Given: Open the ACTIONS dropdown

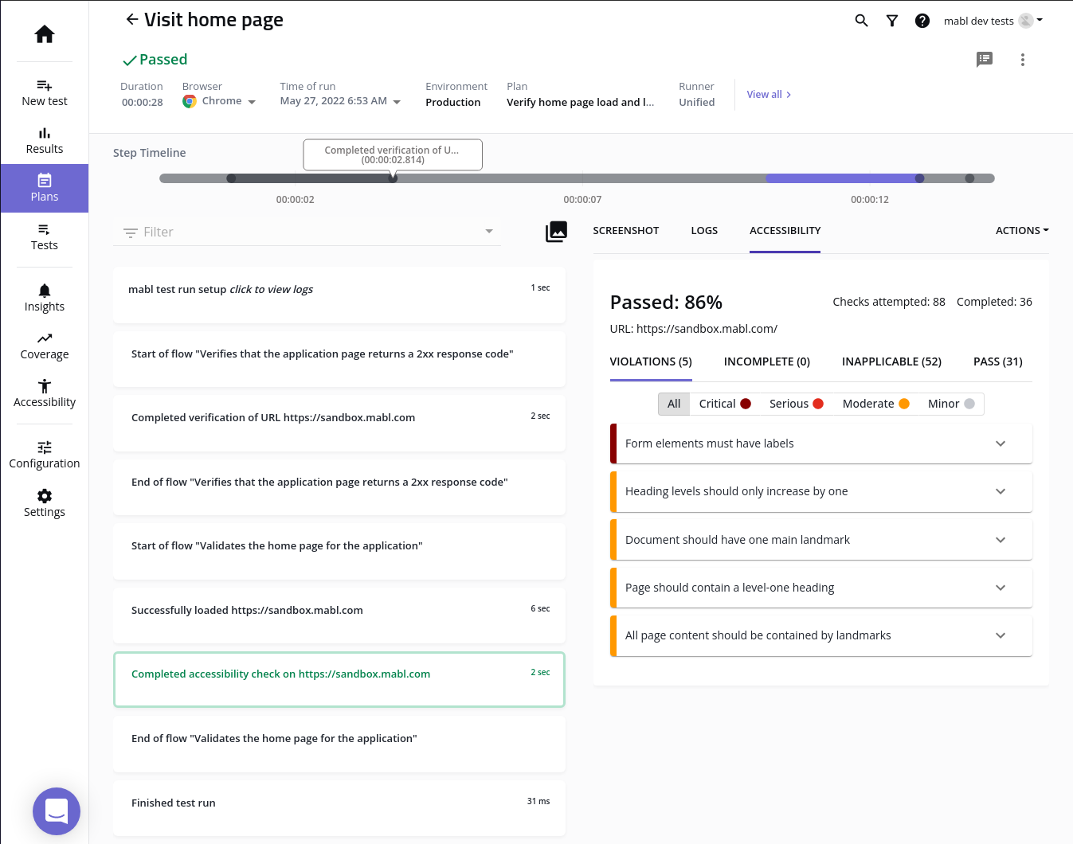Looking at the screenshot, I should click(1022, 230).
